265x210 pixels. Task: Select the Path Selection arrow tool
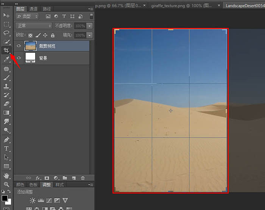[6, 157]
